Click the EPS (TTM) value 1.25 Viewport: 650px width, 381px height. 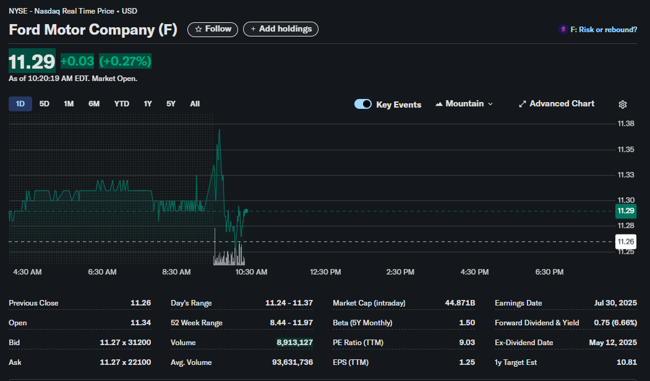pyautogui.click(x=467, y=362)
